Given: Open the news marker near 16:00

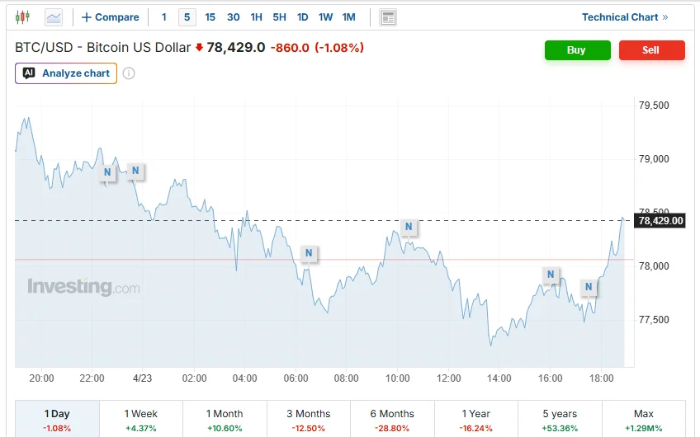Looking at the screenshot, I should pos(551,275).
